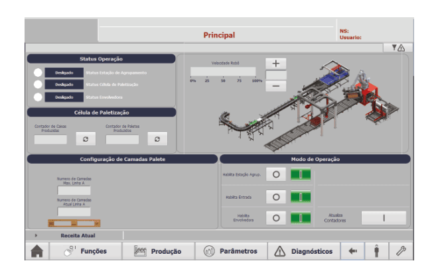Open the Diagnósticos page
Screen dimensions: 436x275
tap(304, 251)
